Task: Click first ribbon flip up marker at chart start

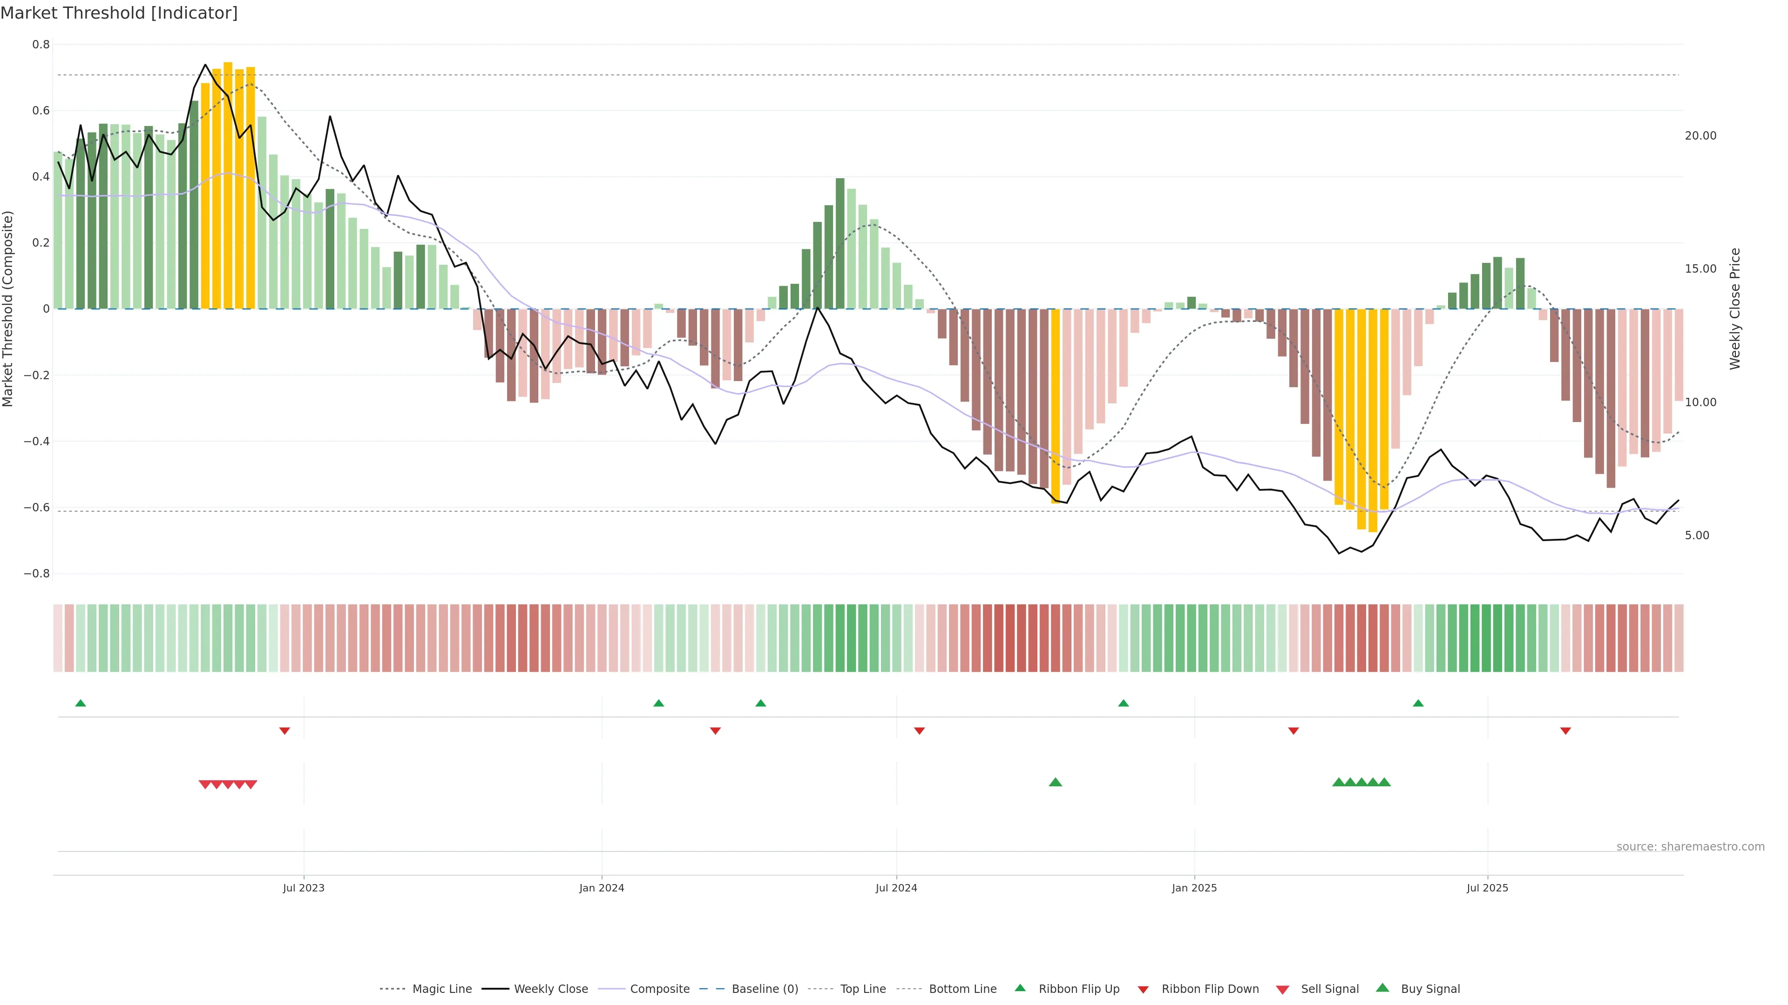Action: pyautogui.click(x=81, y=703)
